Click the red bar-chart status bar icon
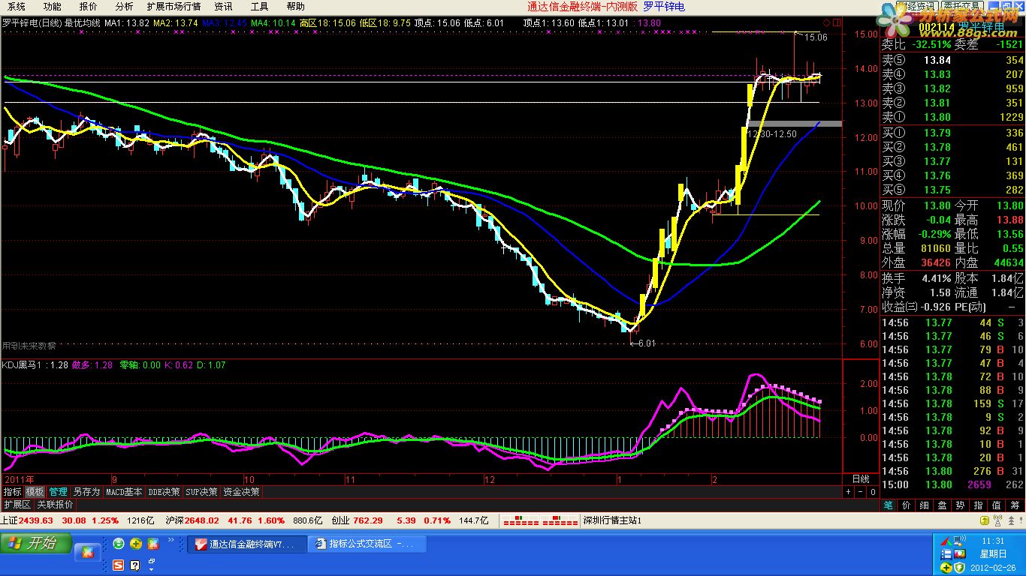This screenshot has height=576, width=1026. (x=539, y=520)
